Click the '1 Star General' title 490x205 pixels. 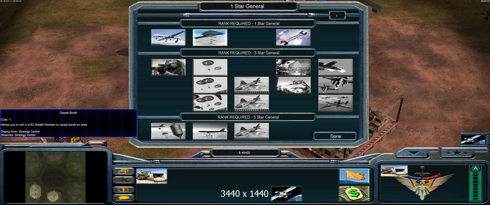(247, 6)
